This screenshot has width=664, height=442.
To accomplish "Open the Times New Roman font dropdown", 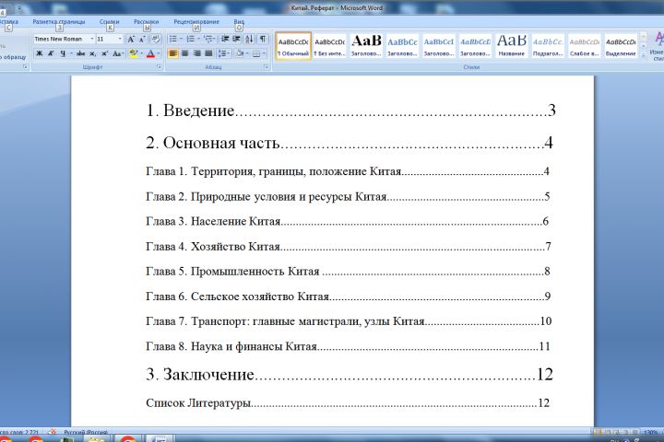I will [x=92, y=39].
